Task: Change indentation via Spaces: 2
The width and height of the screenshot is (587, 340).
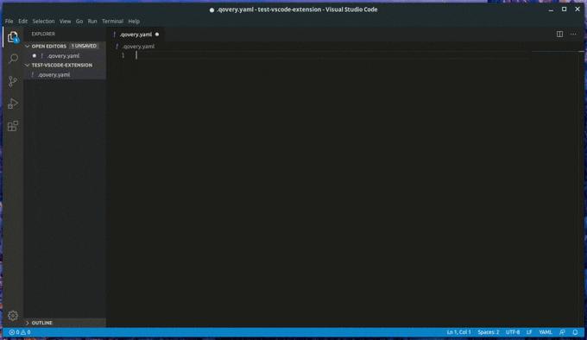Action: [489, 332]
